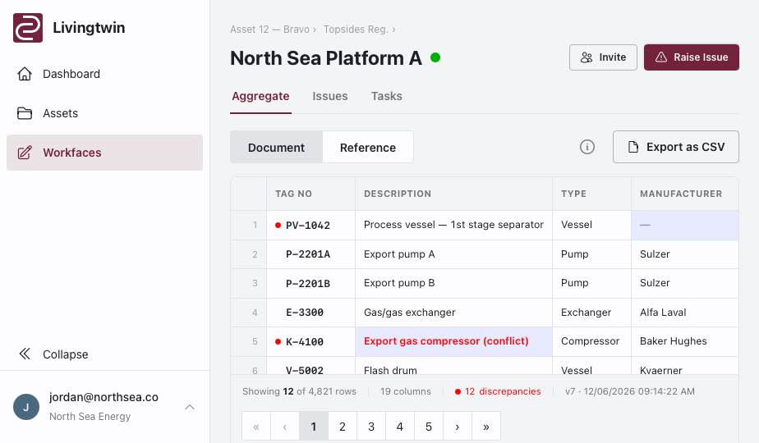Click the P-2201B tag cell
759x443 pixels.
coord(310,283)
